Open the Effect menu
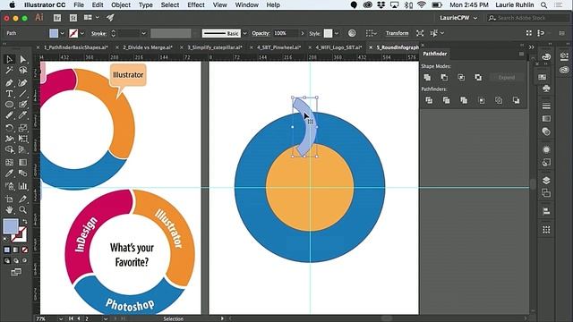 [196, 5]
